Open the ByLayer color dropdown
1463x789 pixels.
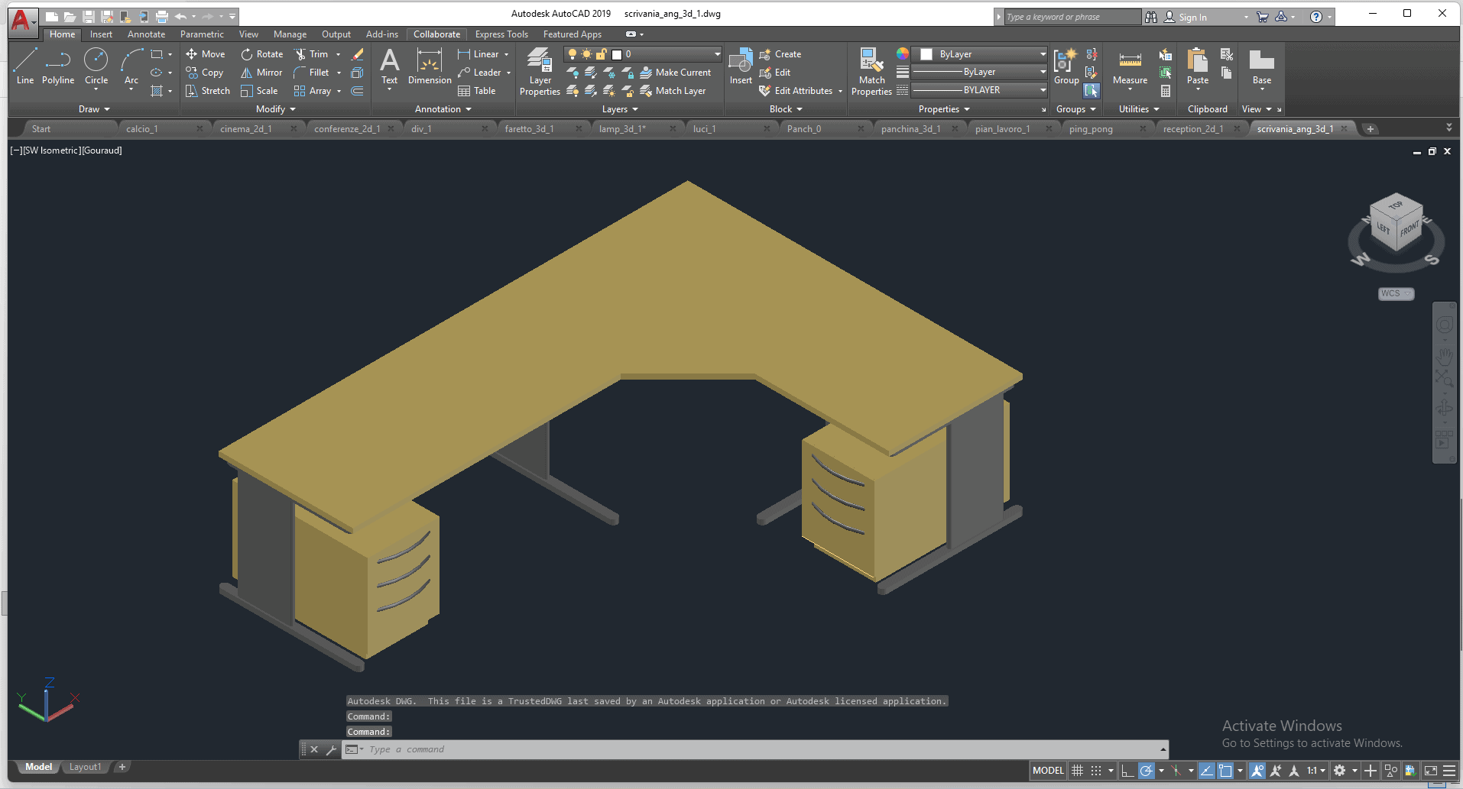coord(1043,54)
